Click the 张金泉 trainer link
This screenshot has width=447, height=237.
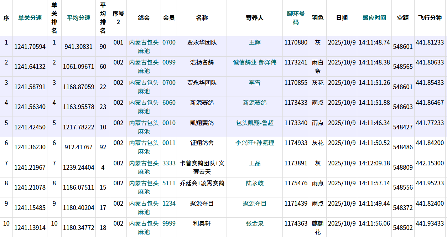coord(255,223)
